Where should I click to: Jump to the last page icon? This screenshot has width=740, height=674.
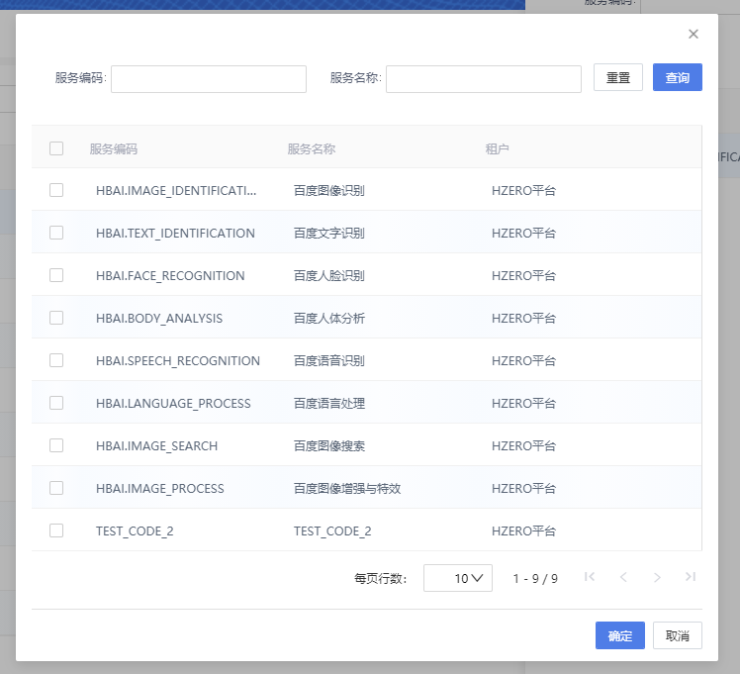691,577
